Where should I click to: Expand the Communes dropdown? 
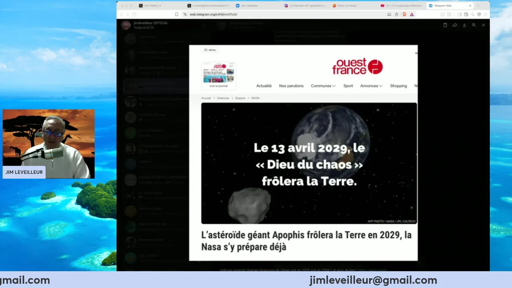pos(323,86)
